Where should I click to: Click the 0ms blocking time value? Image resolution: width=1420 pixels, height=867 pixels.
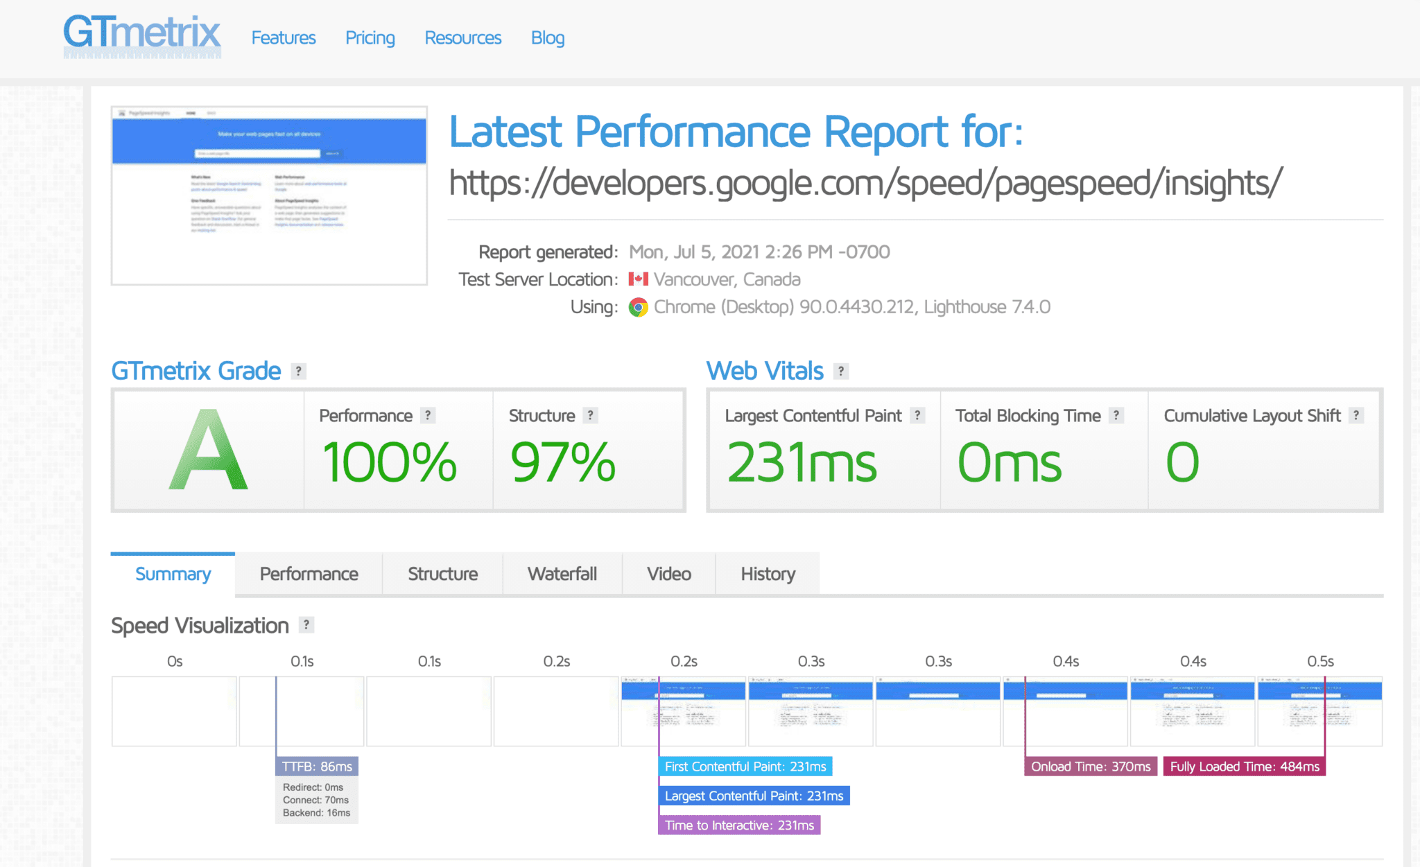click(x=1010, y=462)
